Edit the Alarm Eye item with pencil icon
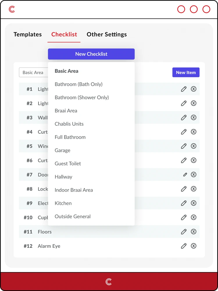The width and height of the screenshot is (218, 291). (x=184, y=246)
